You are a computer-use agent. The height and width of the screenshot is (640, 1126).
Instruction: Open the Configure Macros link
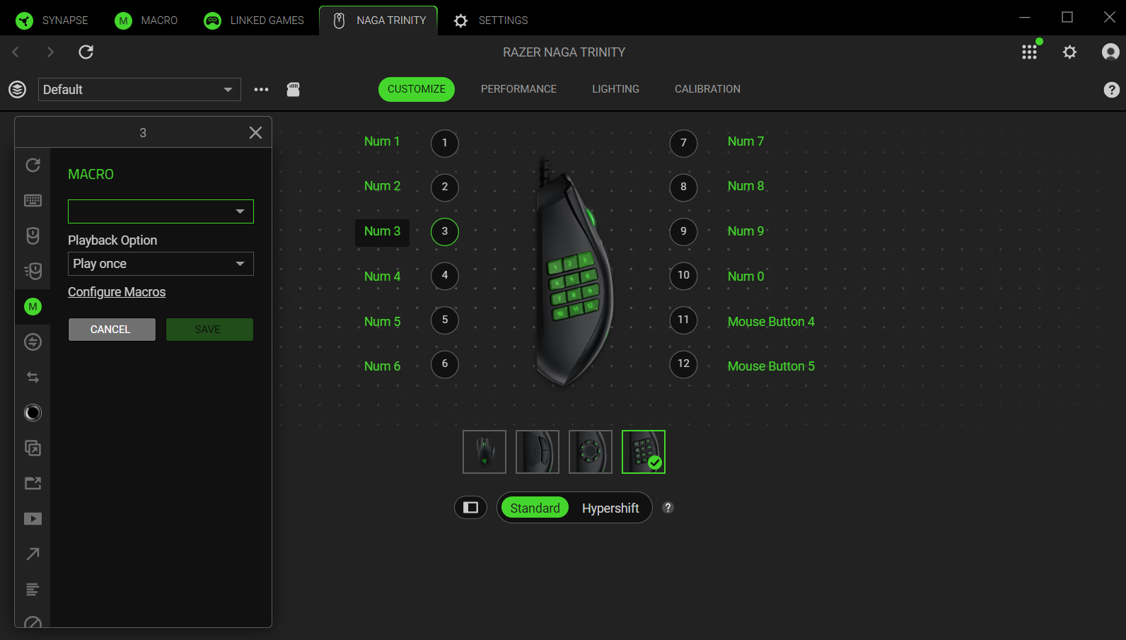tap(117, 292)
